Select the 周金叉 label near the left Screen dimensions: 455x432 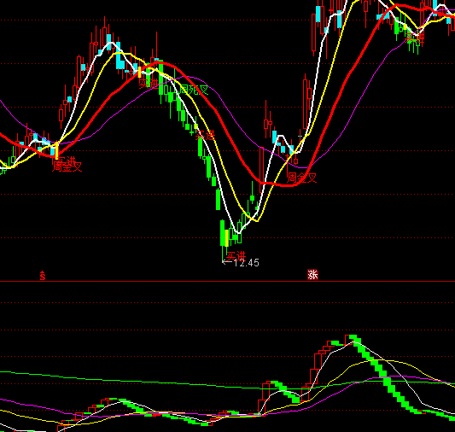click(67, 166)
